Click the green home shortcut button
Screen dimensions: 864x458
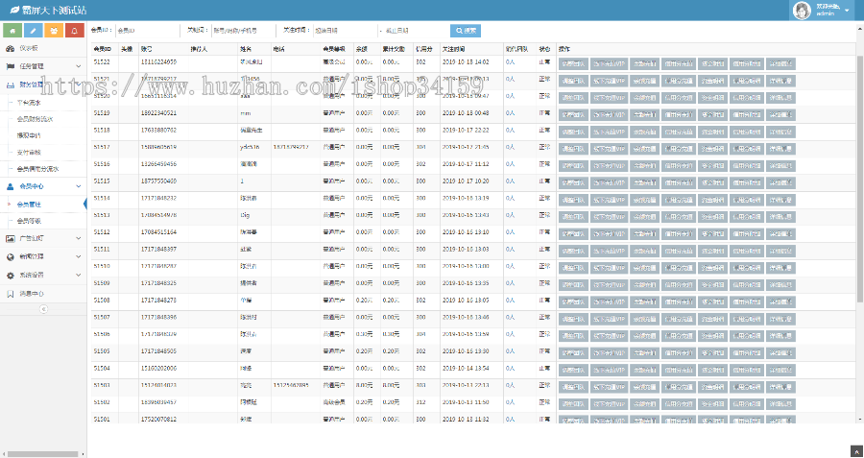click(11, 30)
